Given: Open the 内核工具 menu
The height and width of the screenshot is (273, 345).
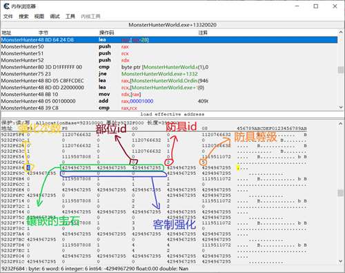Looking at the screenshot, I should (x=90, y=17).
